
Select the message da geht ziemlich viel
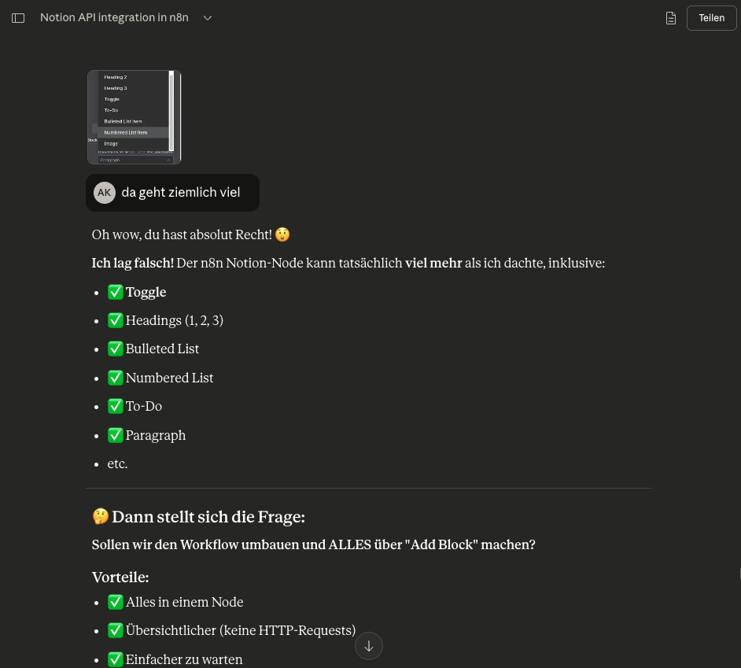coord(180,193)
